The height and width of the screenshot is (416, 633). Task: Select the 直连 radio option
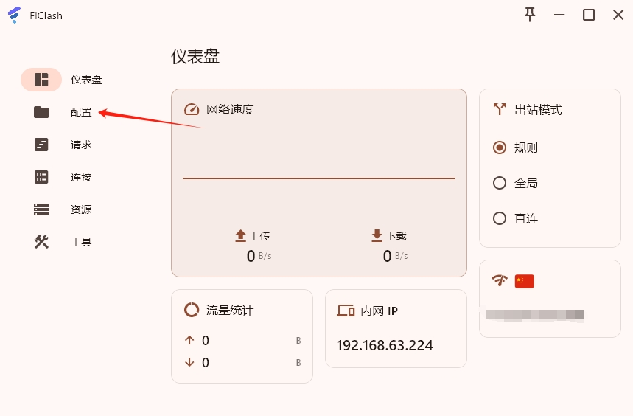coord(500,218)
